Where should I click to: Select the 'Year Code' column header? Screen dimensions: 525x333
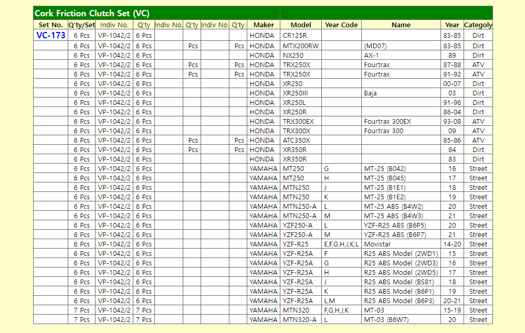[x=341, y=25]
